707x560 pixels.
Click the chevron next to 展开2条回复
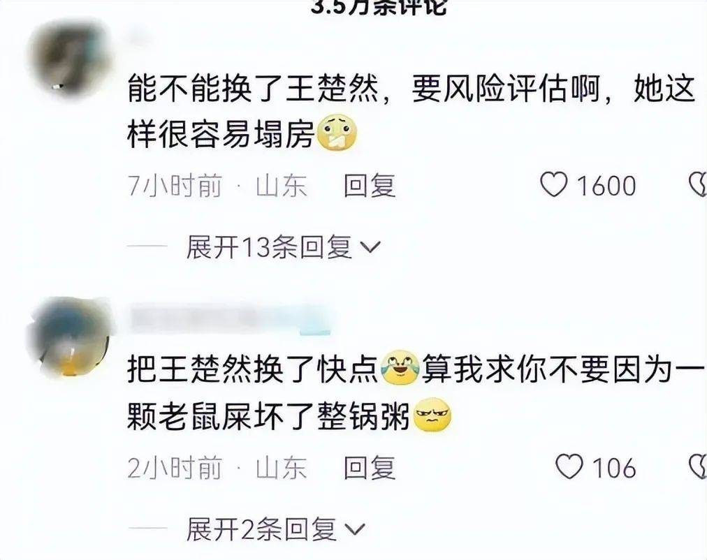click(x=355, y=529)
